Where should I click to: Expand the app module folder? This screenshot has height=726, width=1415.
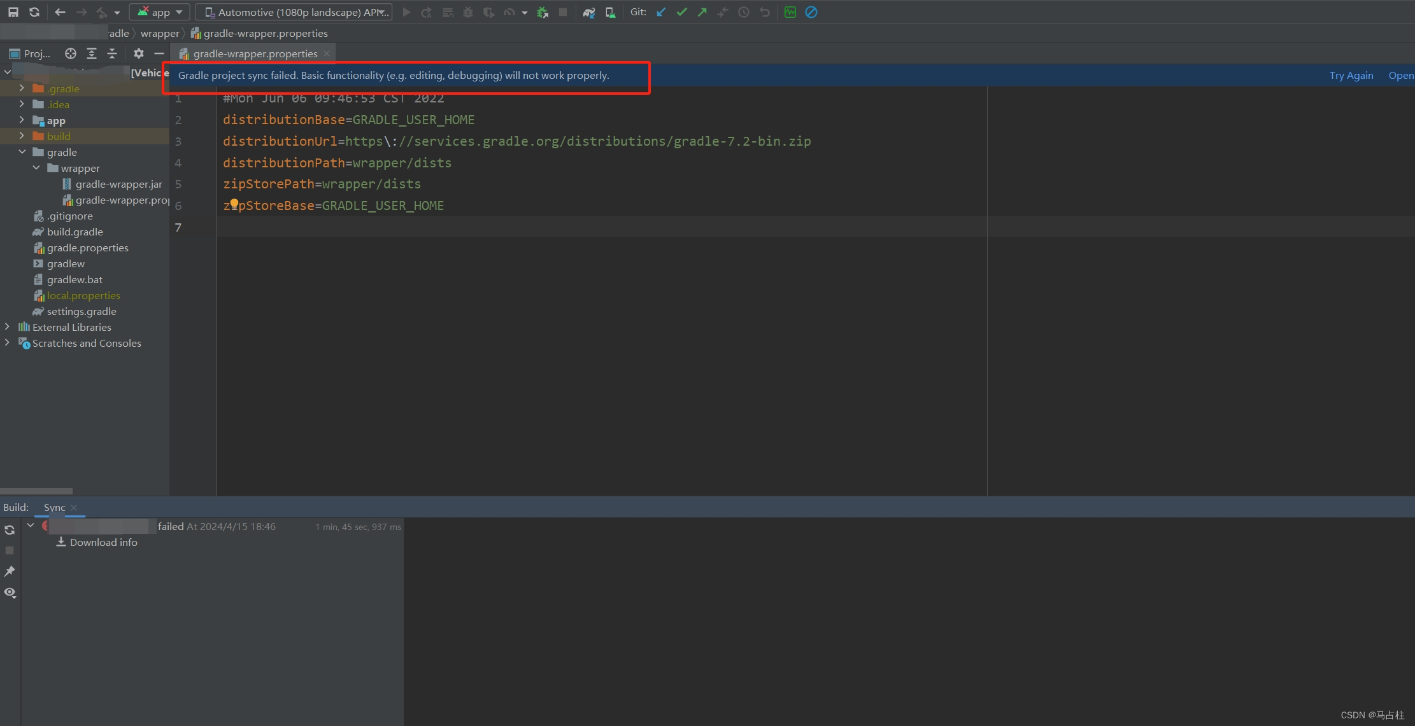[22, 120]
